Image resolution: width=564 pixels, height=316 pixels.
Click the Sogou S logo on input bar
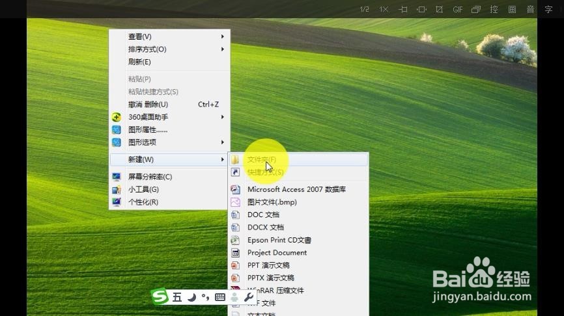click(x=160, y=296)
